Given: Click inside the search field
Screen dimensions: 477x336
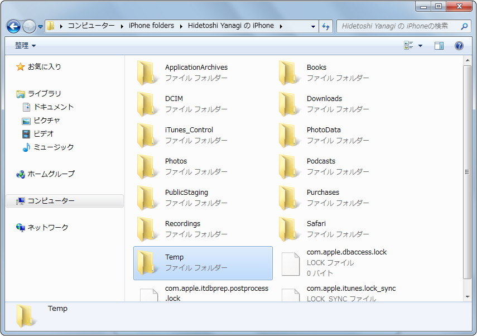Looking at the screenshot, I should tap(391, 26).
